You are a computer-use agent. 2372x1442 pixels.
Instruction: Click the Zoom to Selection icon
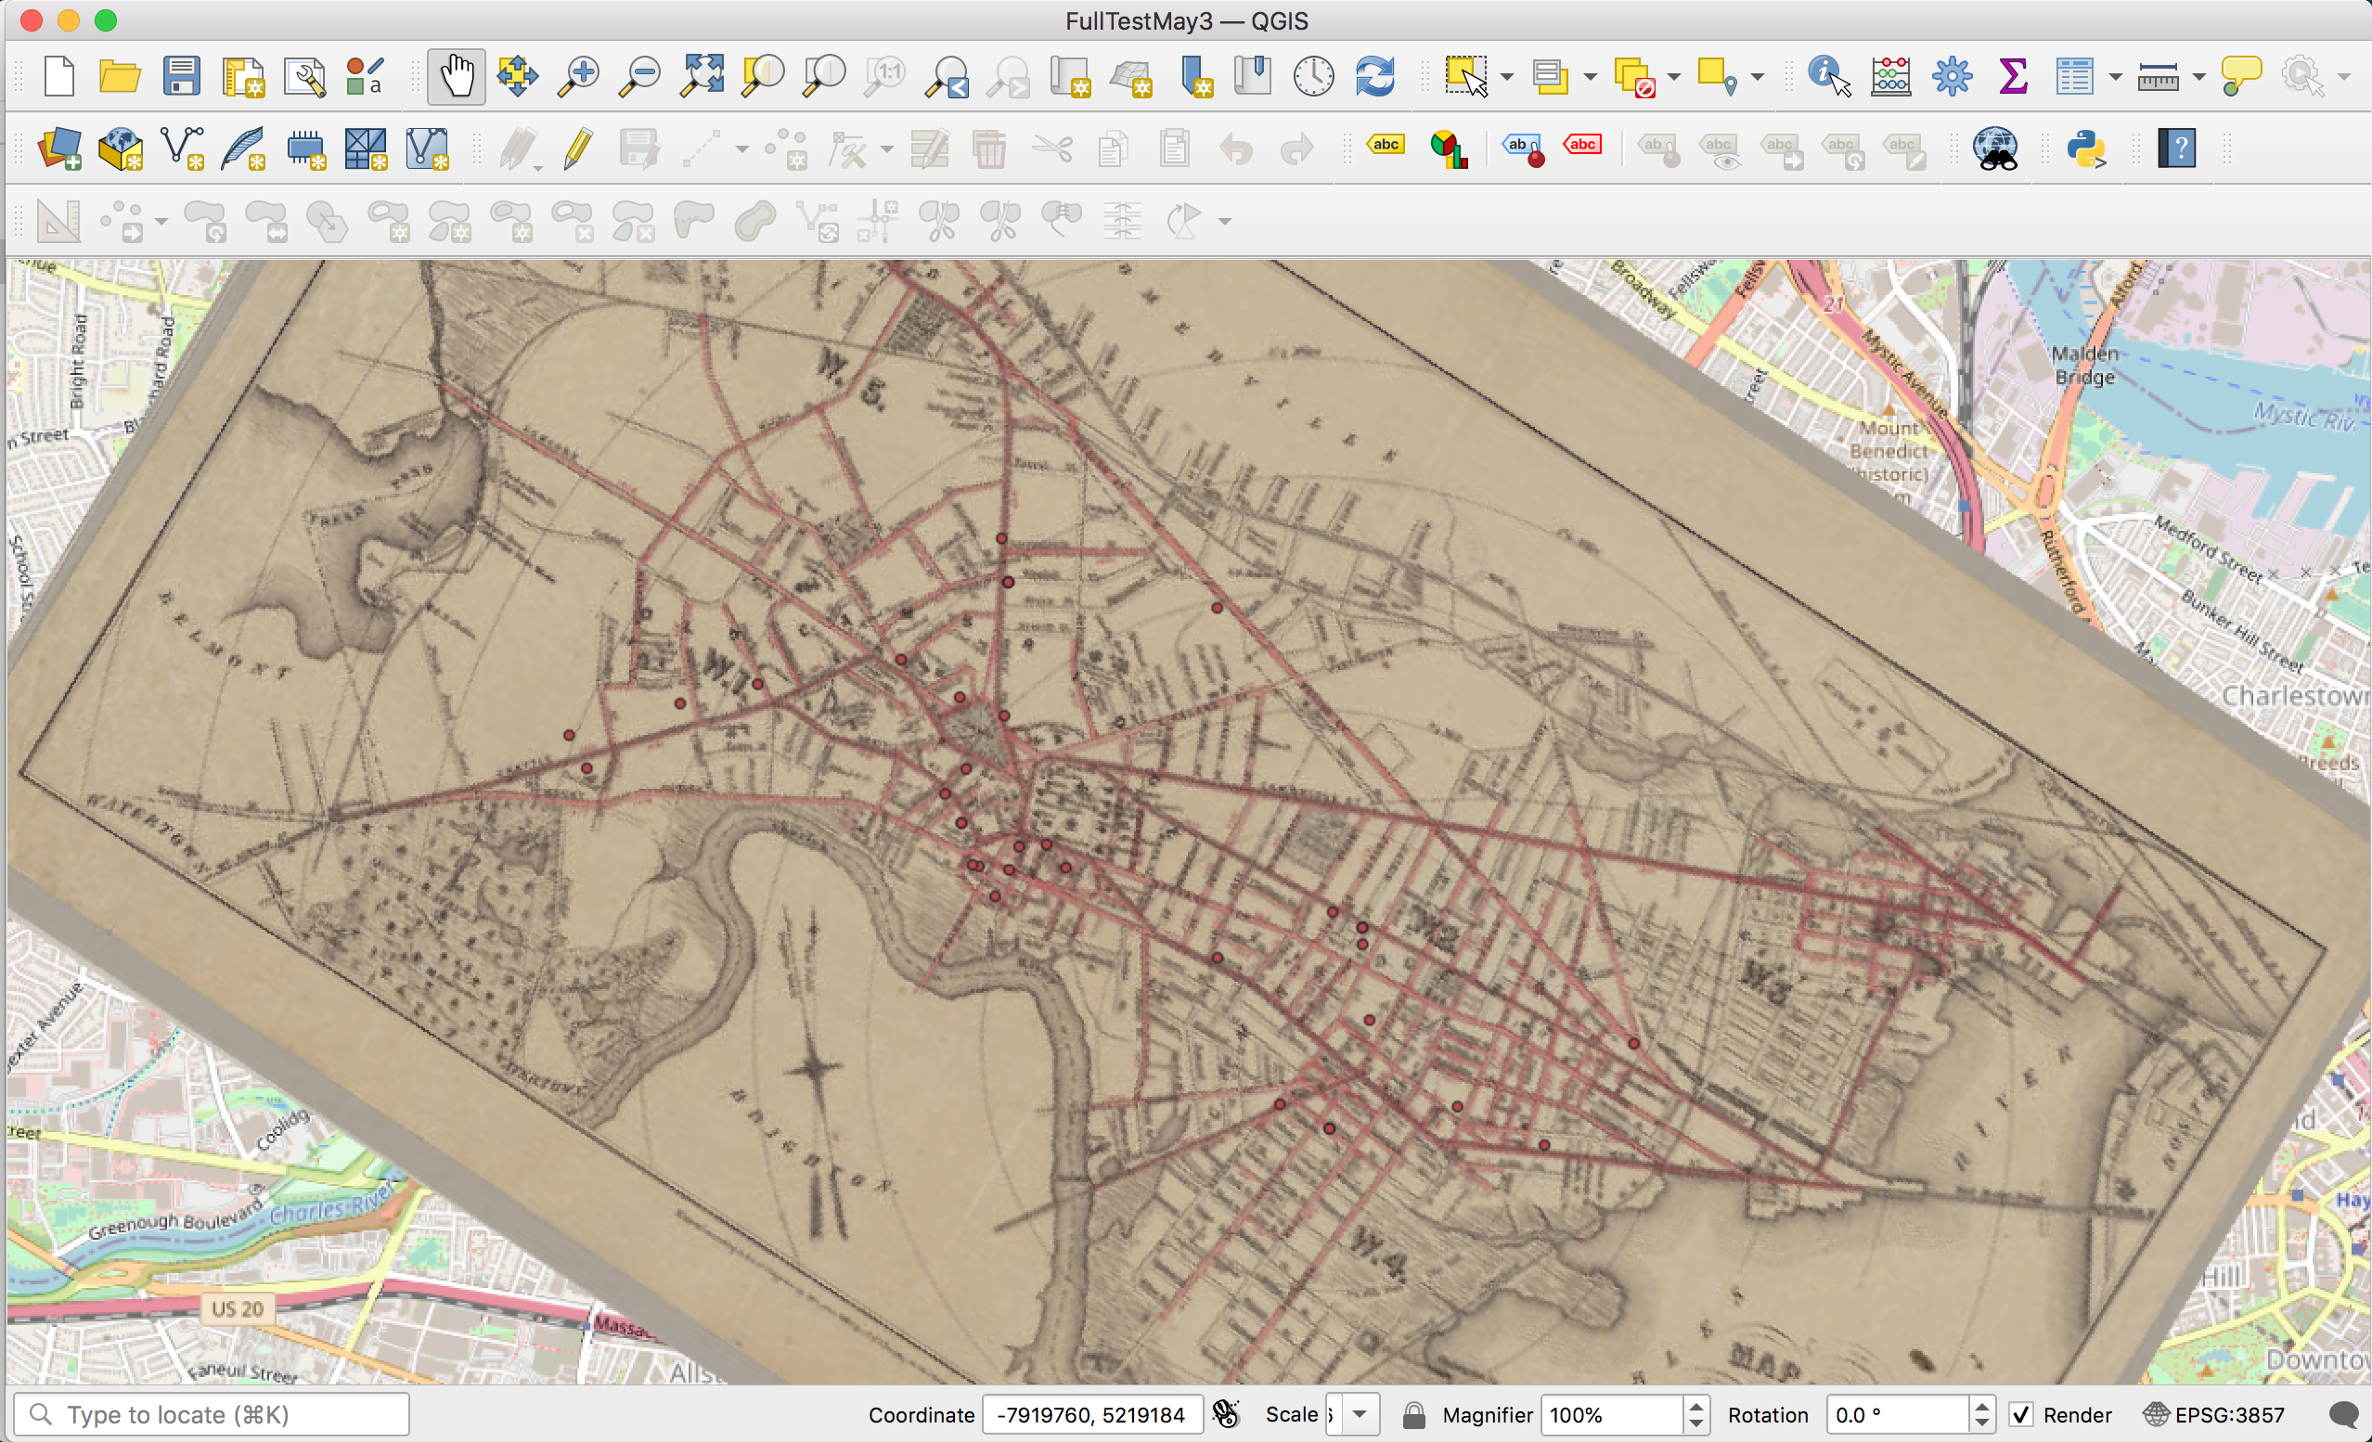(764, 76)
